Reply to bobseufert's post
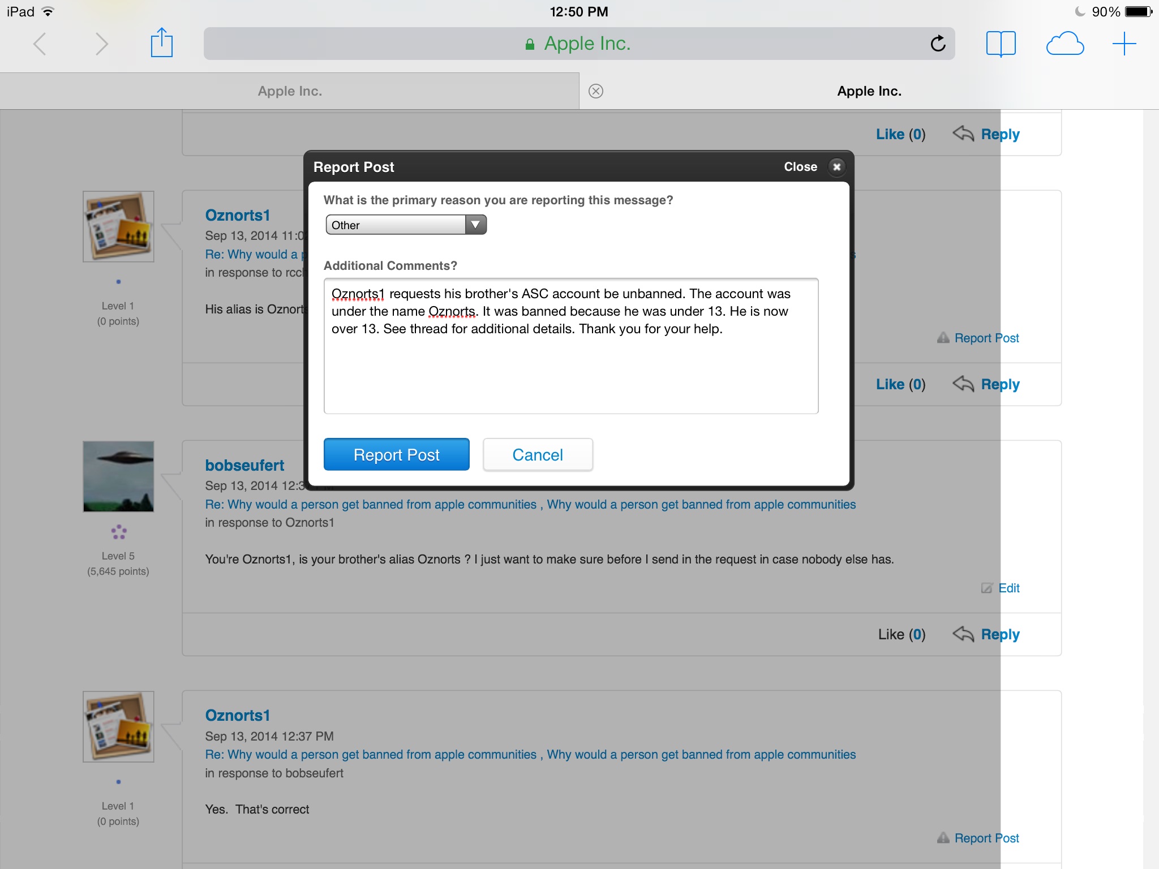 click(x=999, y=634)
